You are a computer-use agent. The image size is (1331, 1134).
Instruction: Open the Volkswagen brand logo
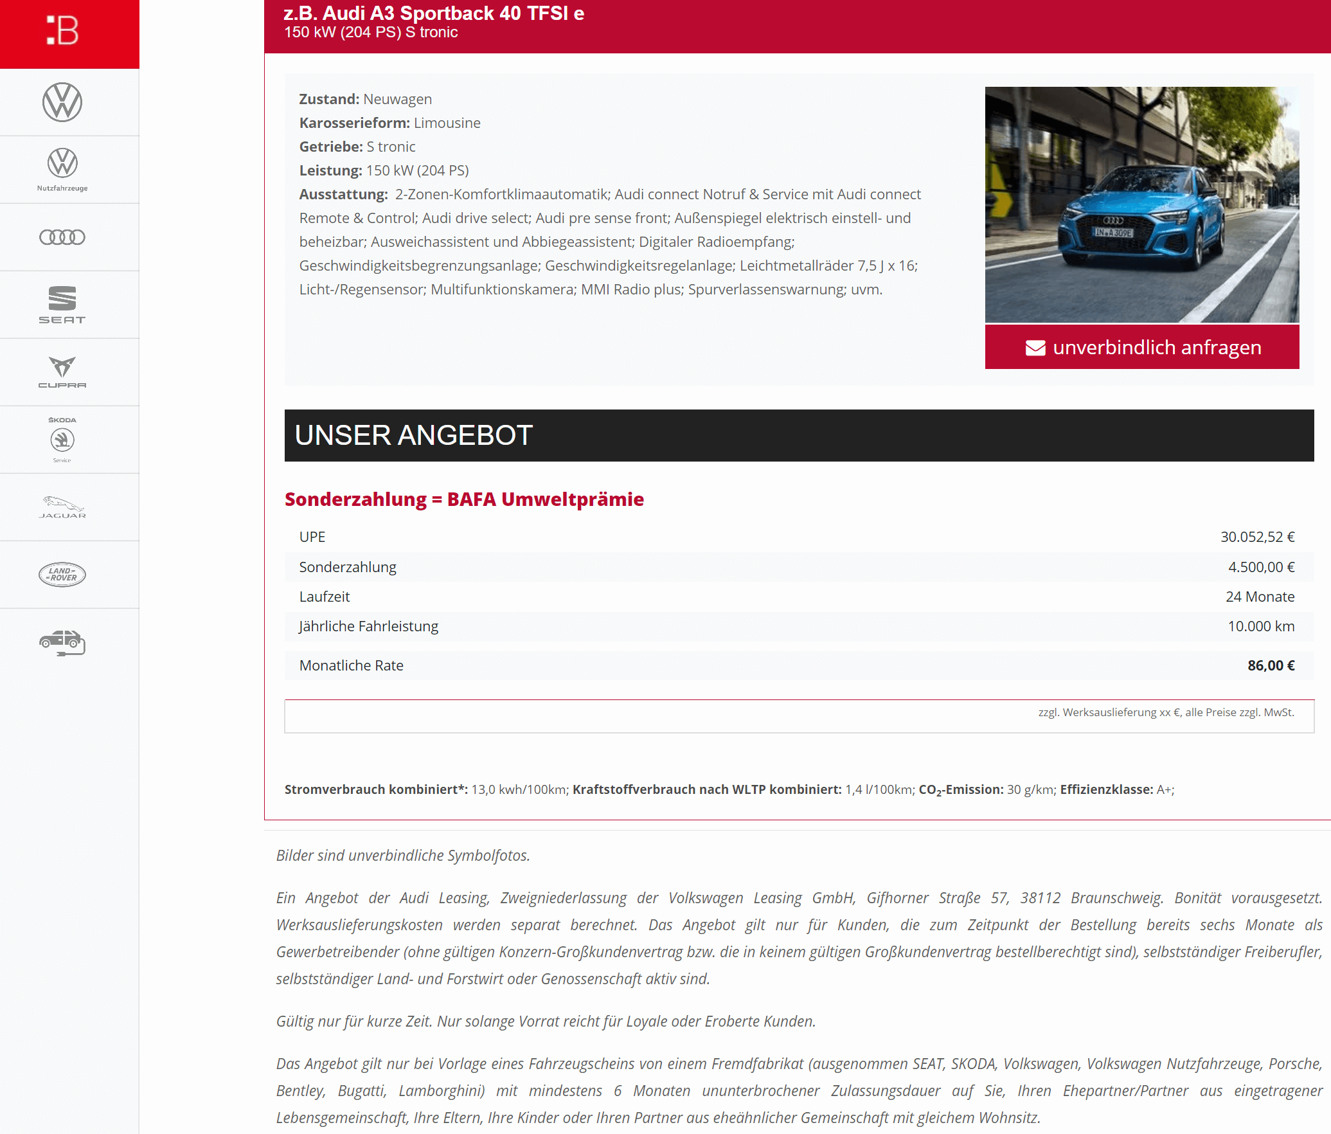[x=62, y=102]
